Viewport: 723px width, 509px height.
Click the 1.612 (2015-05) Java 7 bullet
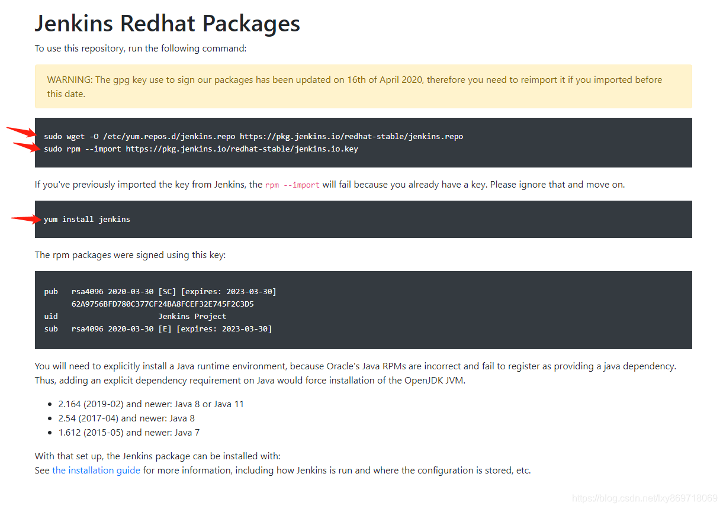[x=129, y=433]
